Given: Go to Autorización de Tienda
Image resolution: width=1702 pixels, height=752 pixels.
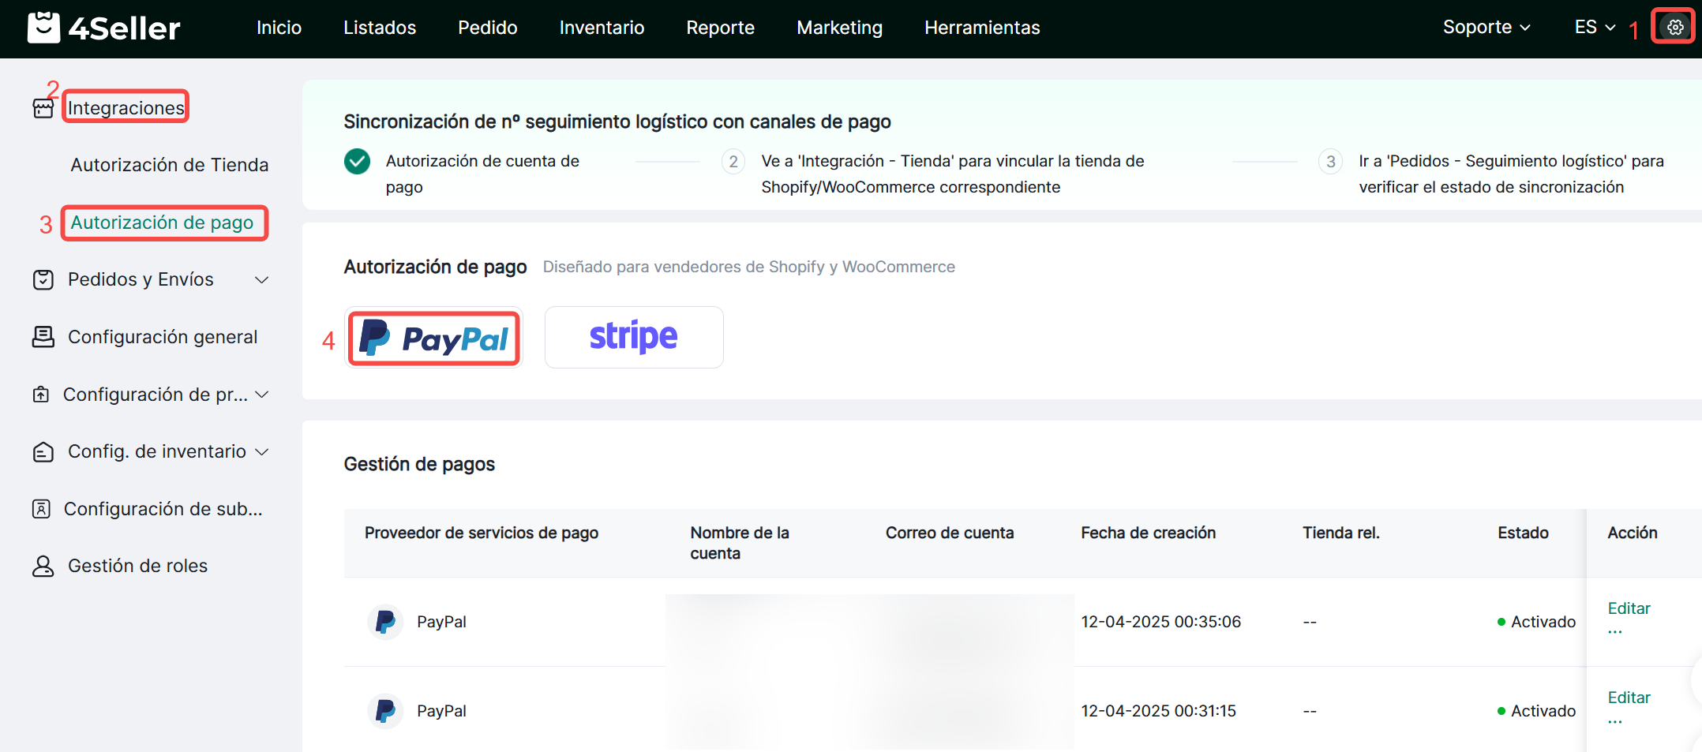Looking at the screenshot, I should click(x=169, y=165).
